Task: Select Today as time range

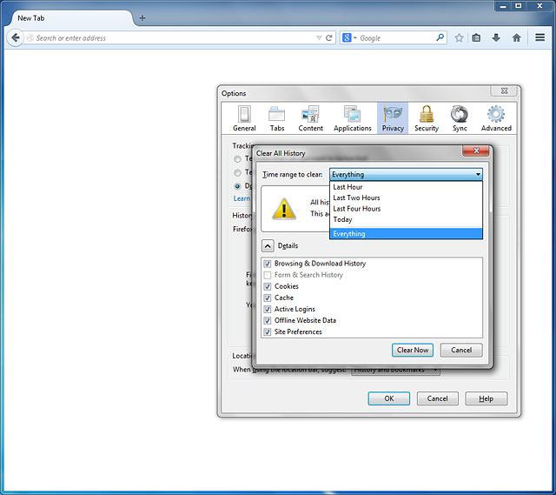Action: coord(342,219)
